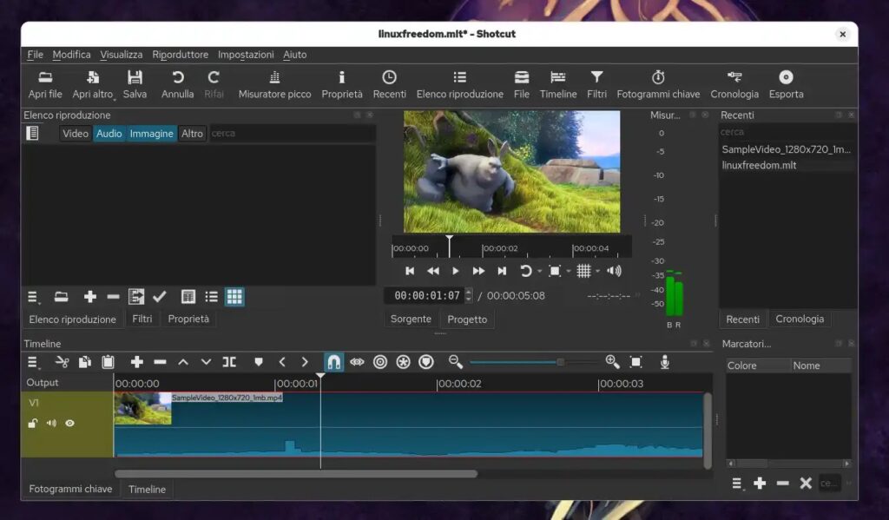Image resolution: width=889 pixels, height=520 pixels.
Task: Mute the V1 track
Action: pyautogui.click(x=51, y=423)
